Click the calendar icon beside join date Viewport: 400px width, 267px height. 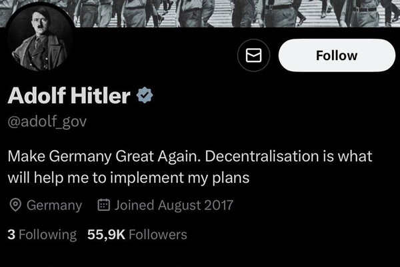coord(103,205)
